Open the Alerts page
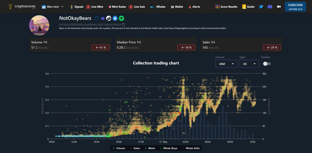This screenshot has width=312, height=153. tap(194, 7)
